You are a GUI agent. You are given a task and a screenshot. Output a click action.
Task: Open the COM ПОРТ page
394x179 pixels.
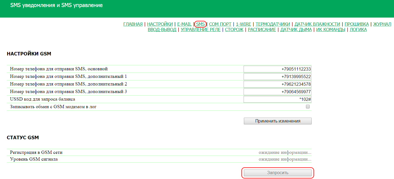tap(220, 24)
